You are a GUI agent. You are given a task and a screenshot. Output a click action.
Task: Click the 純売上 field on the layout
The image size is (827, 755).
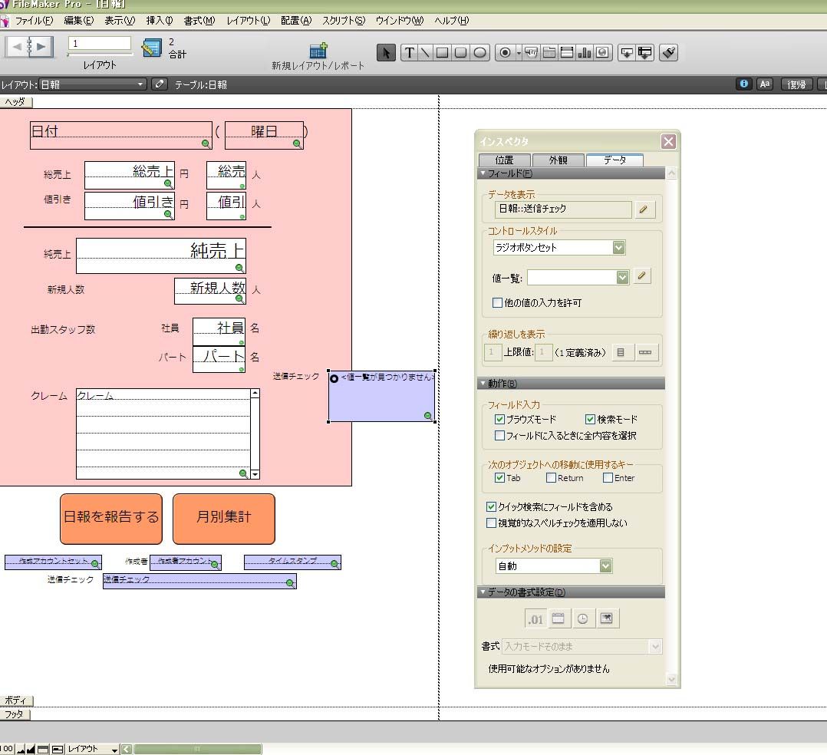(161, 256)
